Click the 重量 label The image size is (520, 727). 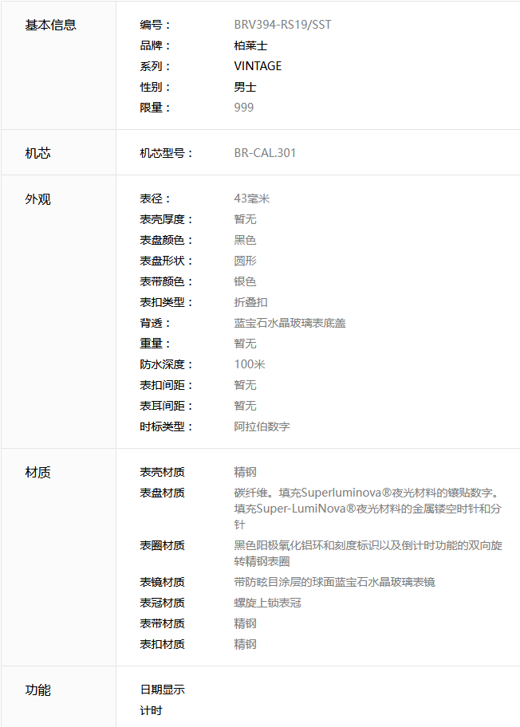pos(156,344)
